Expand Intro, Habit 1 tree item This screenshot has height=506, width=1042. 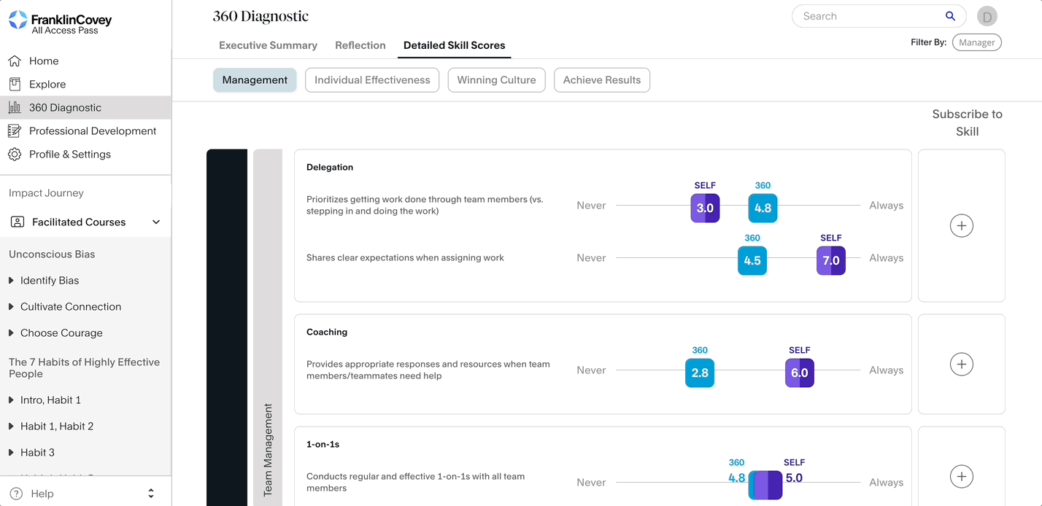(11, 400)
